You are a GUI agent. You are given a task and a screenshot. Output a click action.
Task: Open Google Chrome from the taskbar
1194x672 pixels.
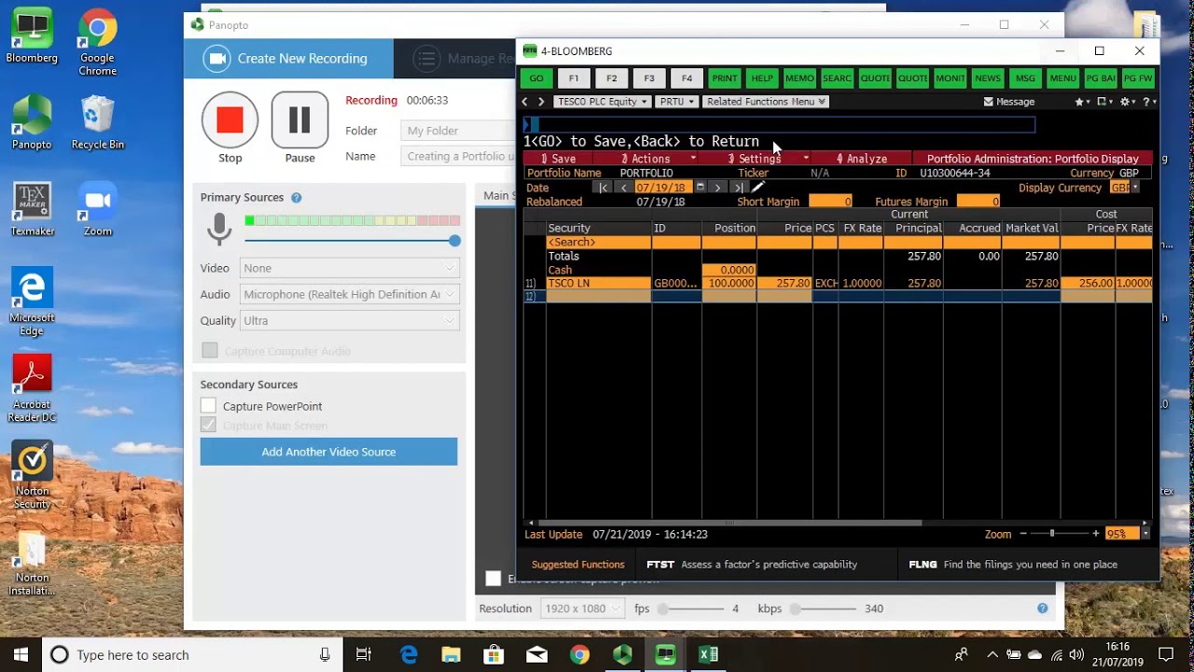tap(579, 654)
